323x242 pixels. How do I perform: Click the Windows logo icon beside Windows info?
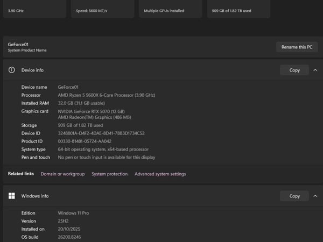[12, 196]
